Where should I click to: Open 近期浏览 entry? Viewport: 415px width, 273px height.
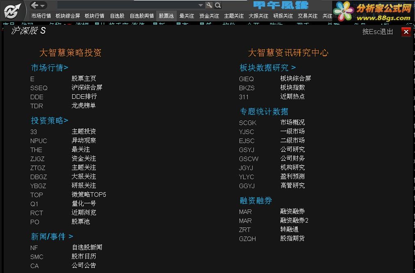pyautogui.click(x=84, y=212)
